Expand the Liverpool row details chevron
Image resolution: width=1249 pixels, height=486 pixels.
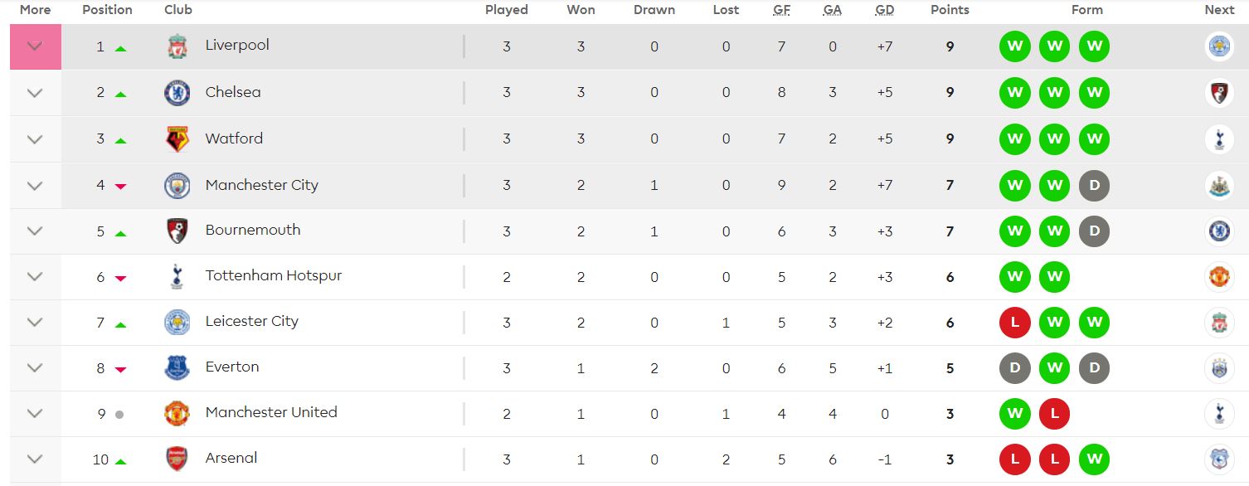click(x=35, y=46)
